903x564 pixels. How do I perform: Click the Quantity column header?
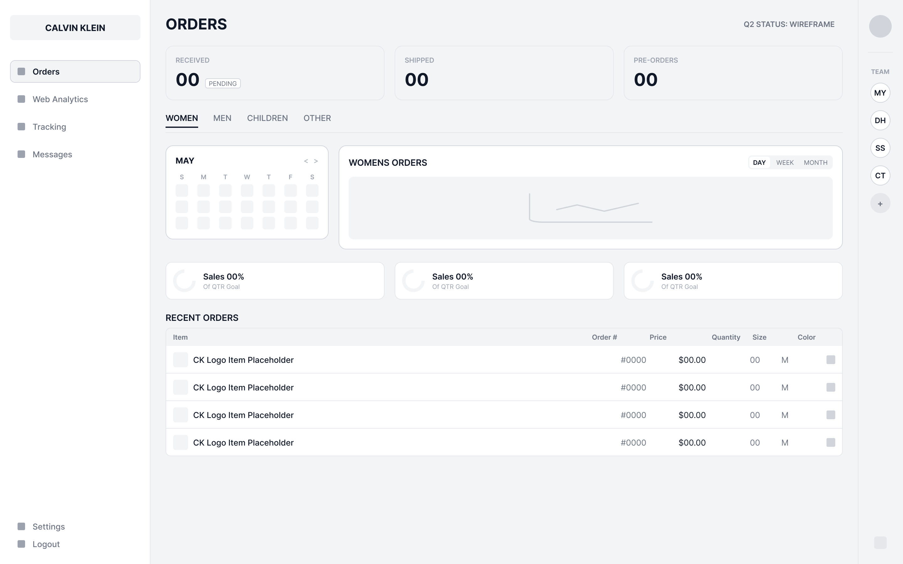click(x=726, y=337)
